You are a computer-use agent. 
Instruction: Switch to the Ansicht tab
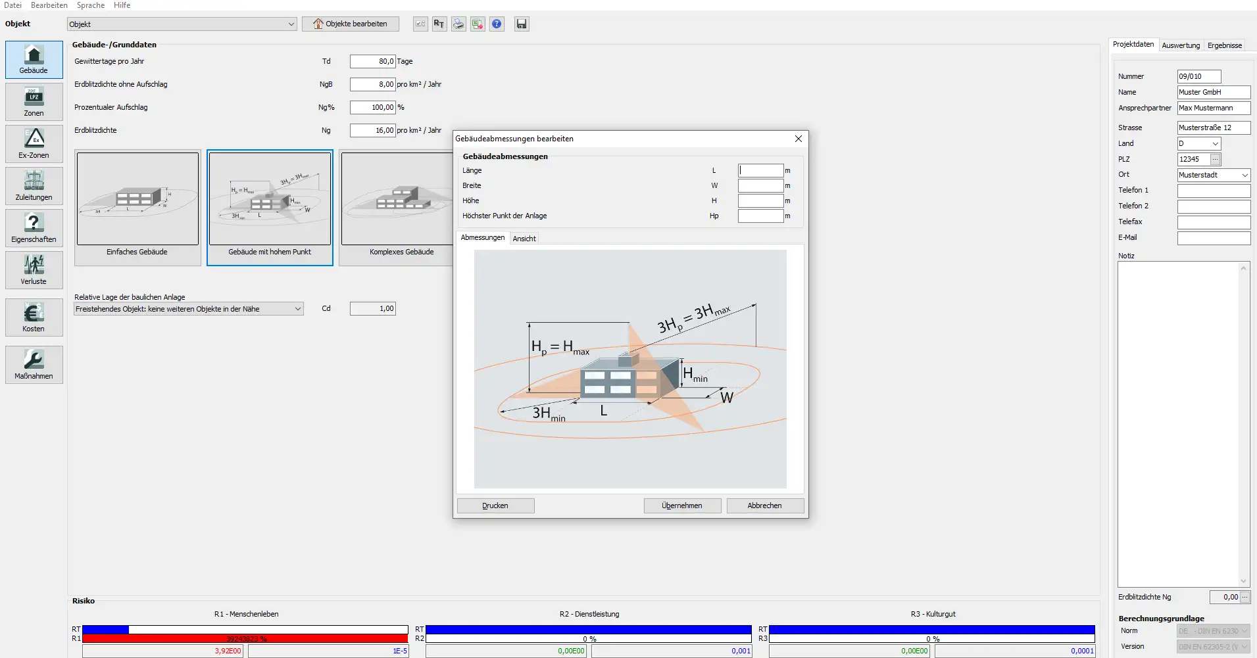pos(524,239)
